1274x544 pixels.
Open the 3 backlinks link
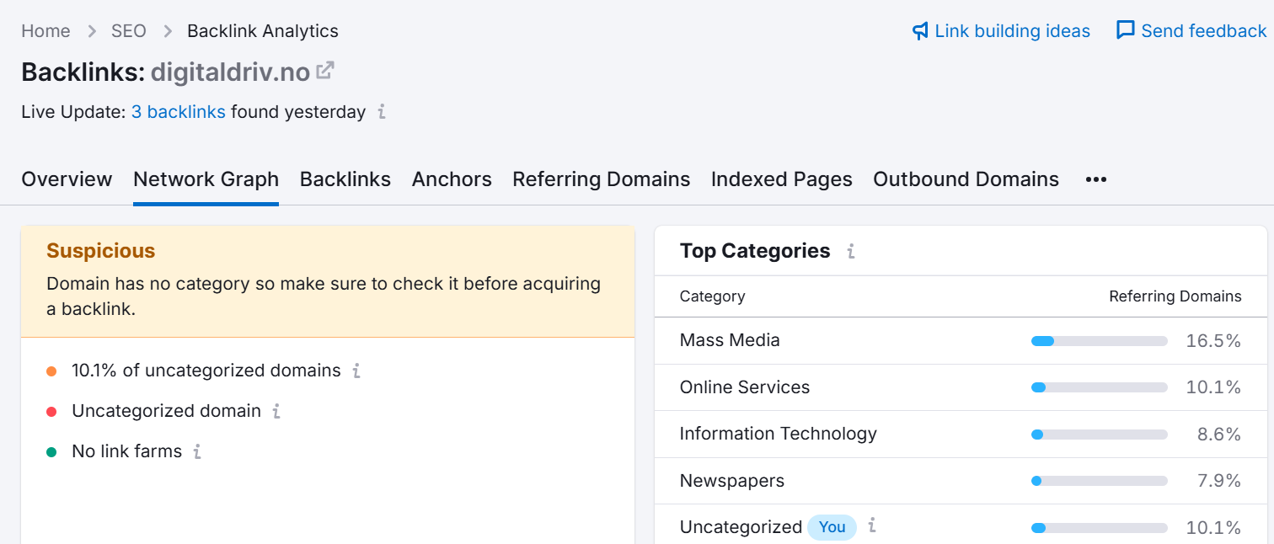179,112
